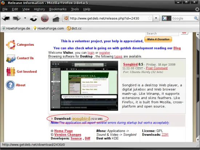
Task: Open the Contact Us link
Action: (25, 58)
